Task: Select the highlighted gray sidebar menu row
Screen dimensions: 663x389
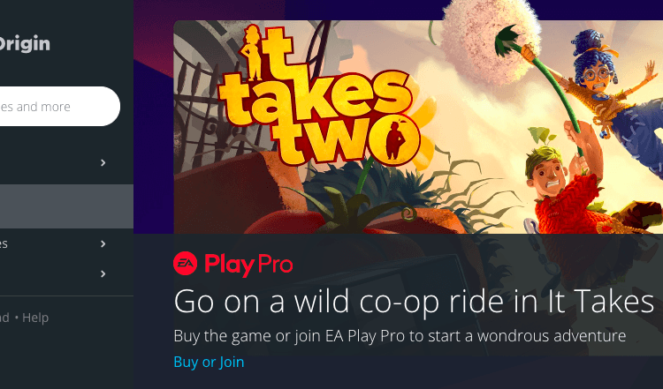Action: click(x=66, y=206)
